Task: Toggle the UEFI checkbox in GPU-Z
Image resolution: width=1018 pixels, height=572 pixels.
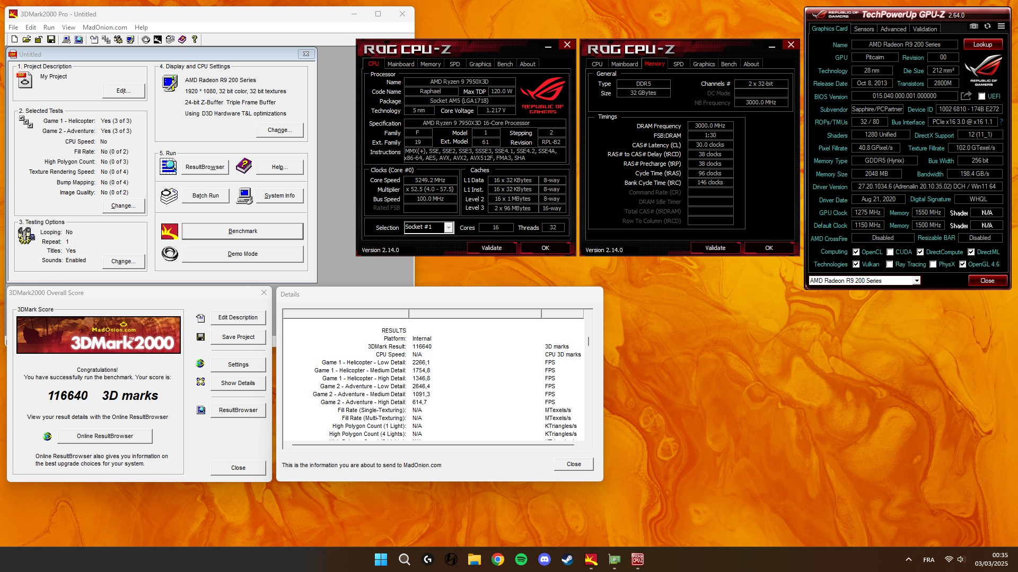Action: pos(981,96)
